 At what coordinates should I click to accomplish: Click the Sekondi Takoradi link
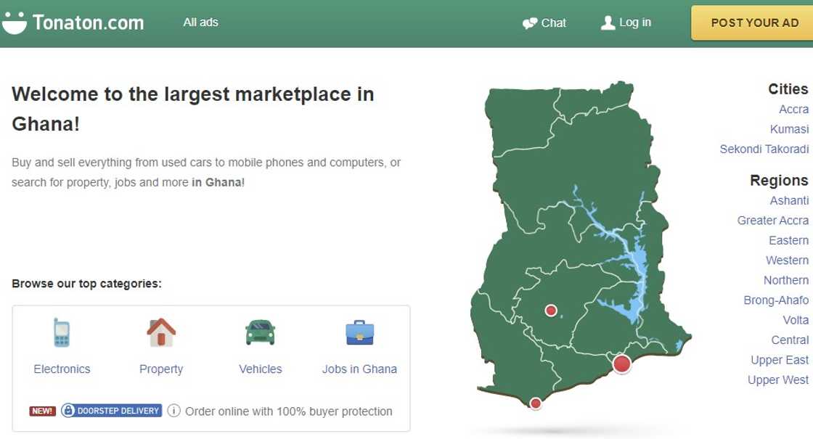tap(764, 149)
